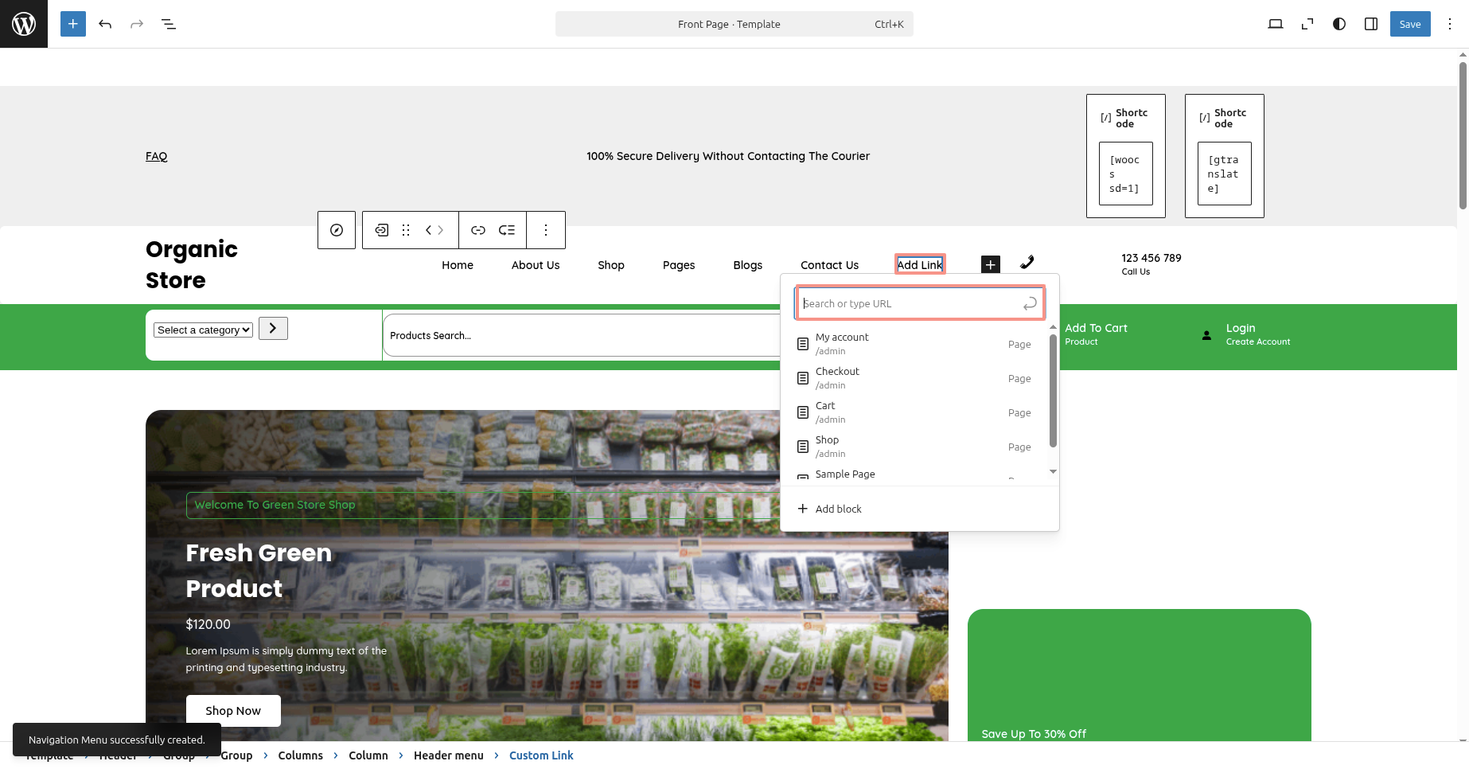Grab the block drag handle
The width and height of the screenshot is (1469, 769).
(x=406, y=230)
